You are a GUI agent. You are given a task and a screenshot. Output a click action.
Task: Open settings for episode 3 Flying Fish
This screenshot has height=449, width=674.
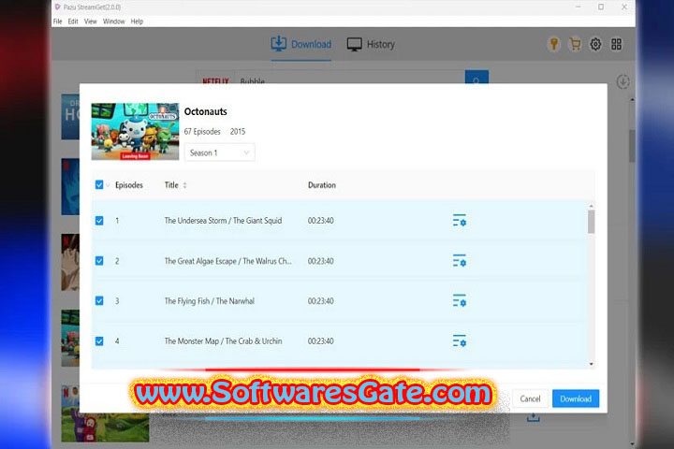(x=459, y=301)
